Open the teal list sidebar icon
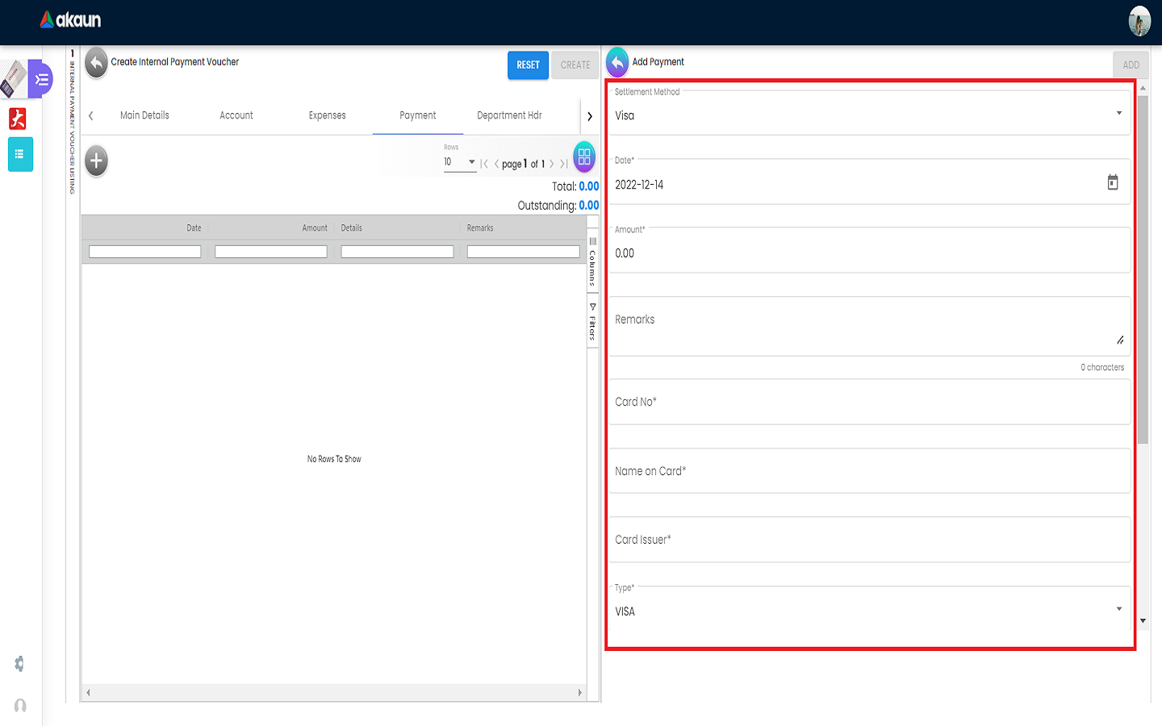The image size is (1162, 726). click(x=20, y=154)
